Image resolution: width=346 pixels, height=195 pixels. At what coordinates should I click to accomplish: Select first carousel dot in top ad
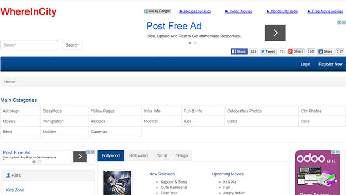click(x=190, y=43)
